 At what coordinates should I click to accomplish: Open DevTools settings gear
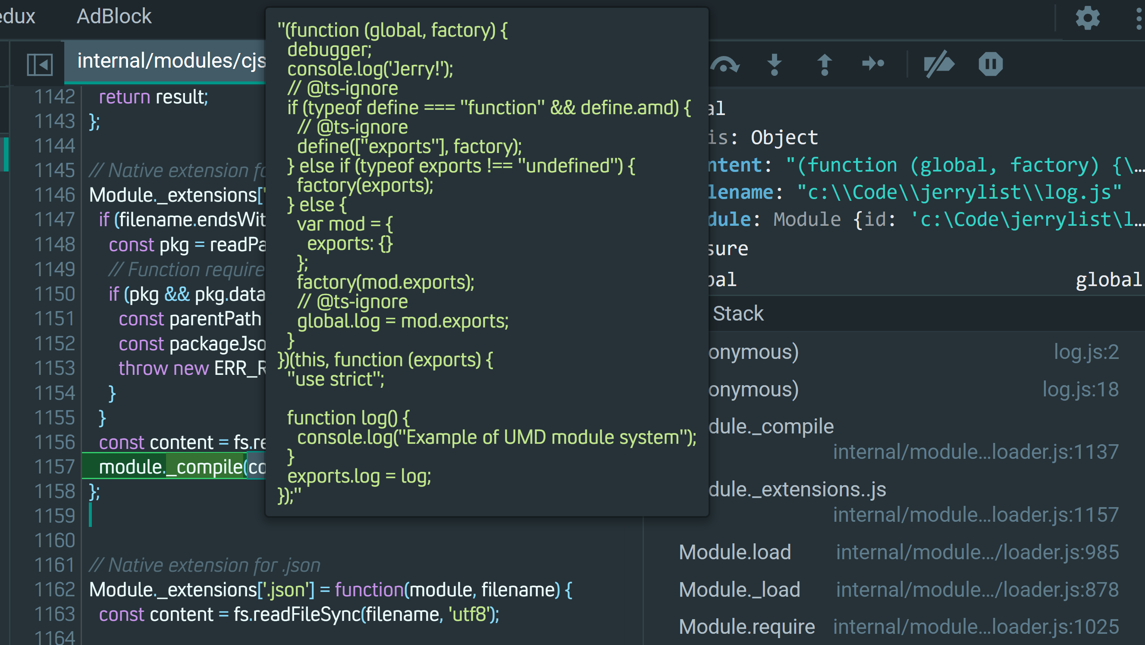[1087, 18]
